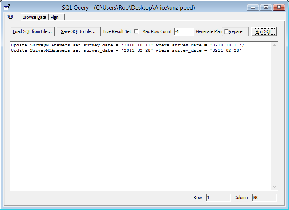This screenshot has height=210, width=289.
Task: Enable the Live Result Set checkbox
Action: pyautogui.click(x=136, y=31)
